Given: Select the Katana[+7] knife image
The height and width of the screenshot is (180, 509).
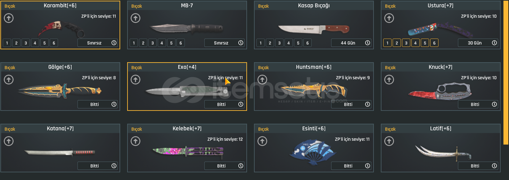Looking at the screenshot, I should [60, 152].
